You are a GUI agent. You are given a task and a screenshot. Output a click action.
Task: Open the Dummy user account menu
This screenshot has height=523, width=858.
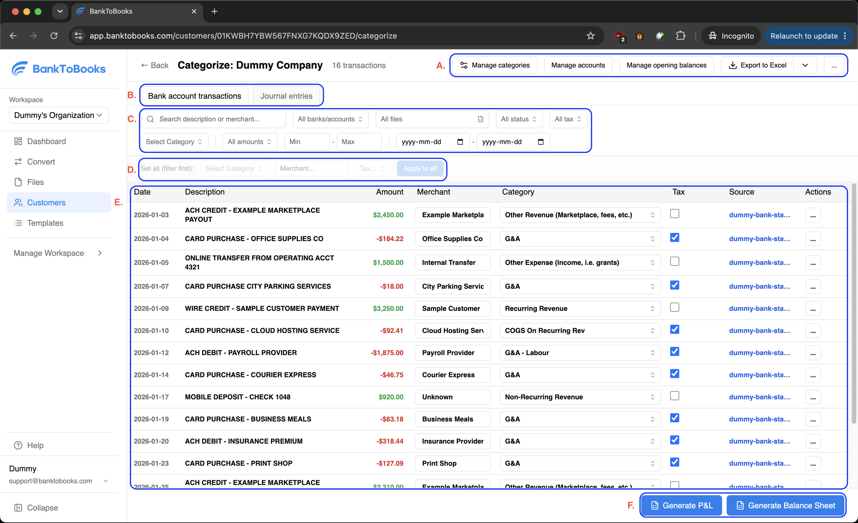58,474
